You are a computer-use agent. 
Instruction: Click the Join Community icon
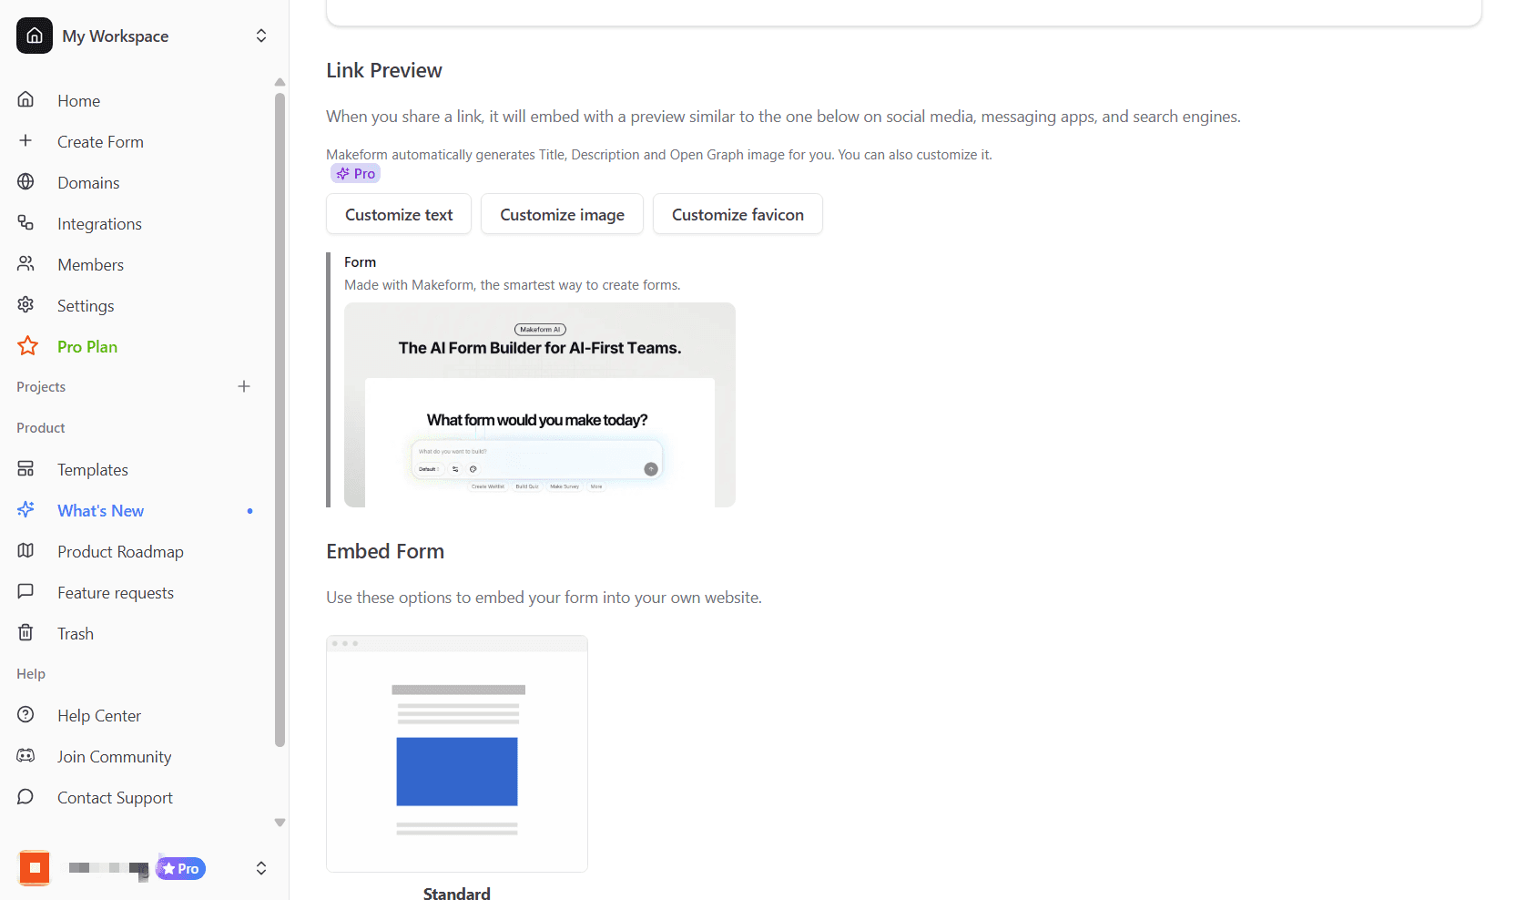(25, 755)
